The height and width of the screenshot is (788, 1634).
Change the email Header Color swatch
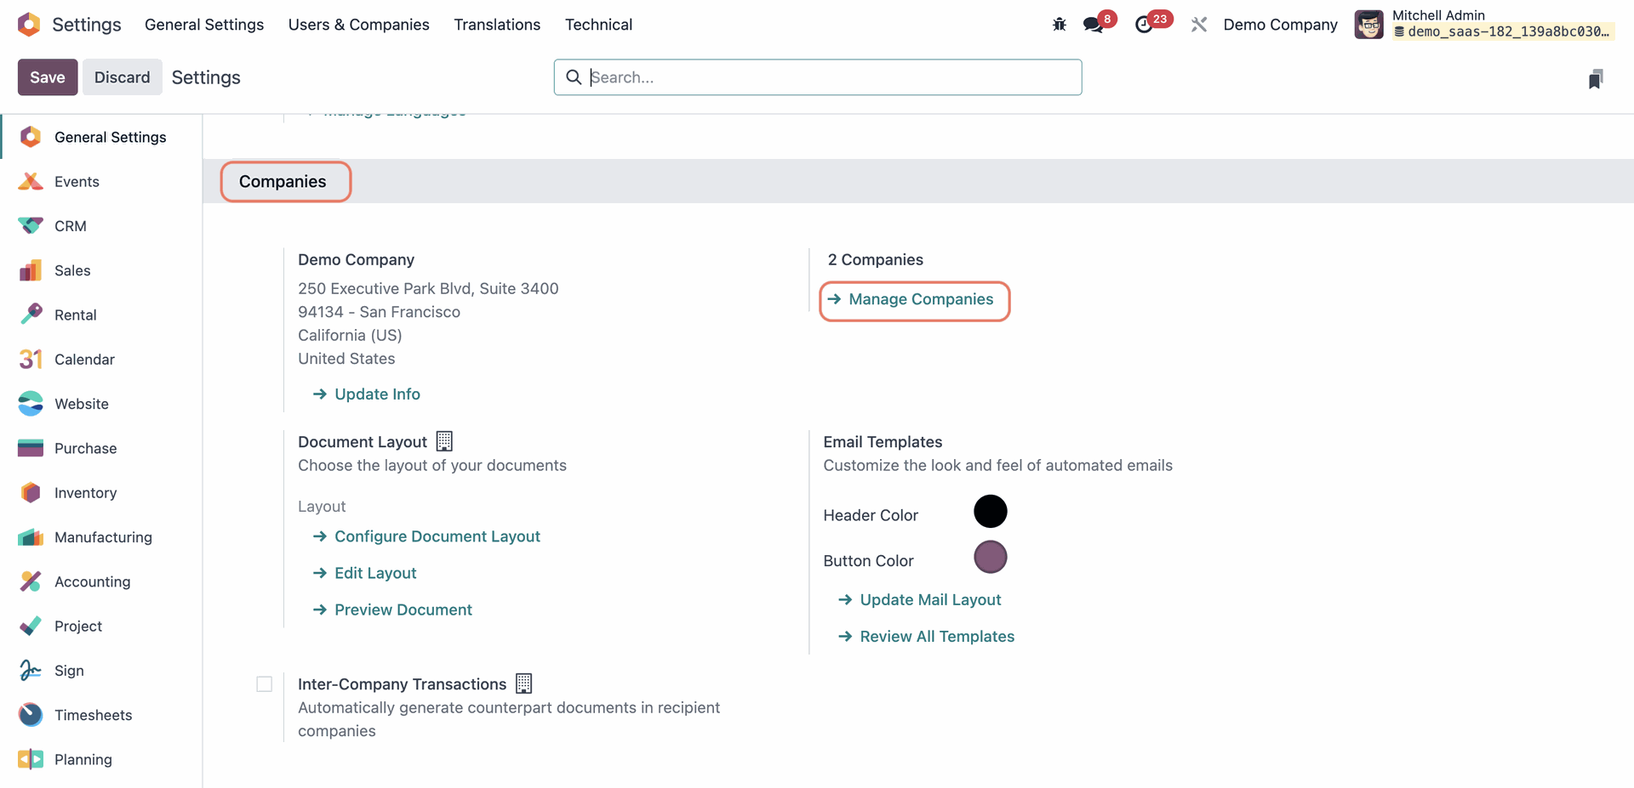(x=990, y=511)
